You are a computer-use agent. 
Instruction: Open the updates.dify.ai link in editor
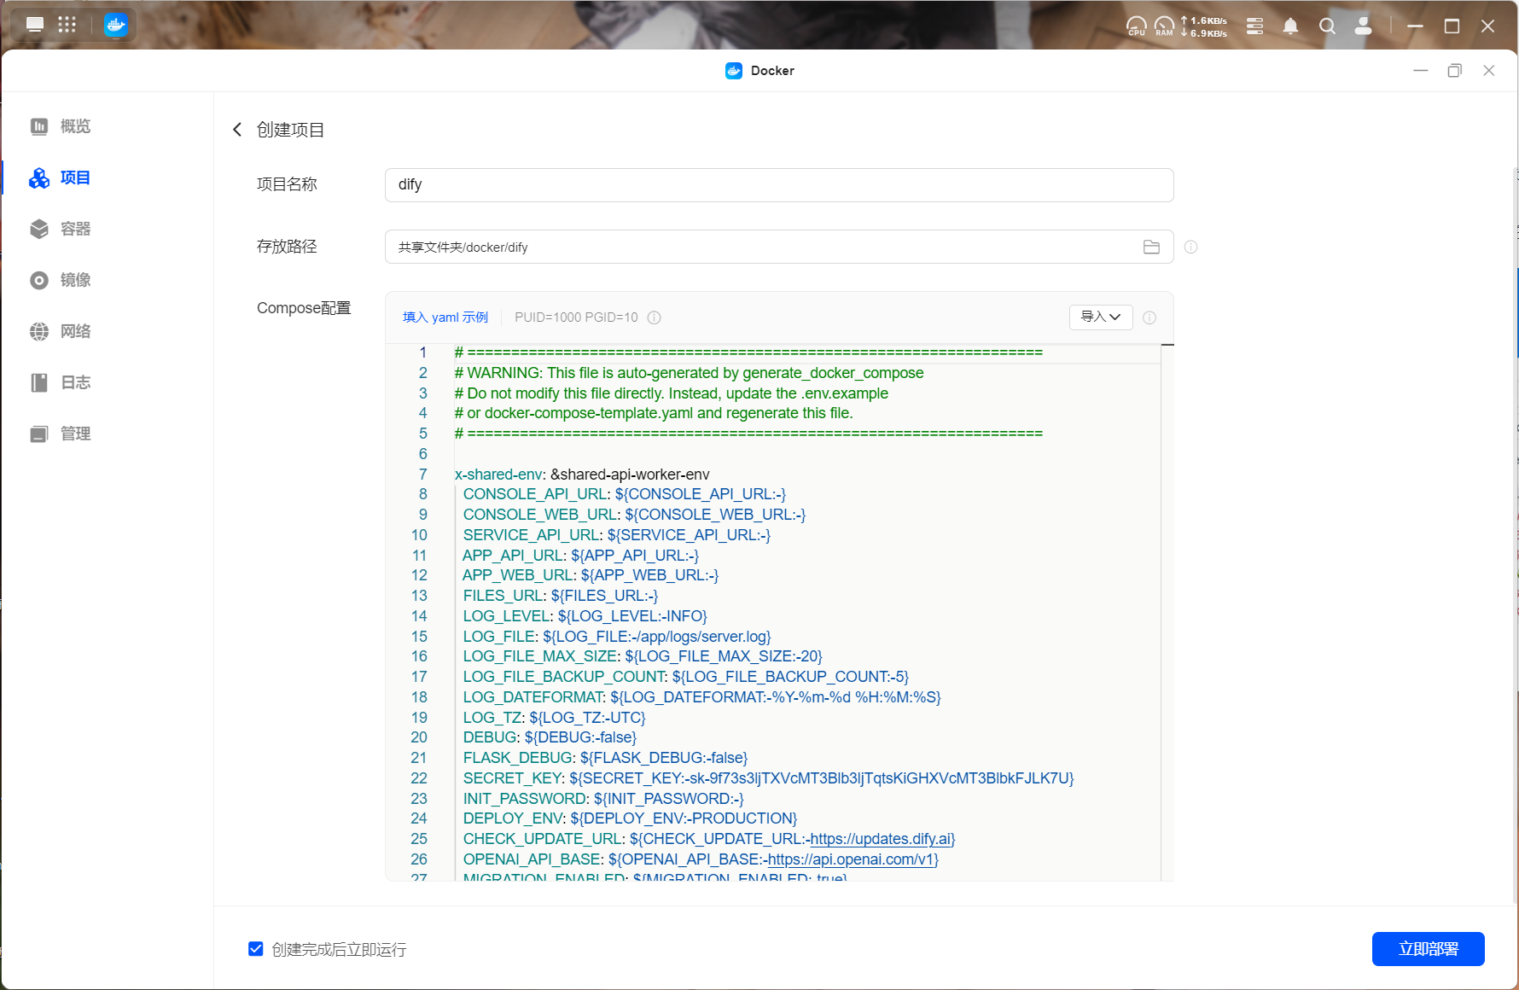click(882, 839)
